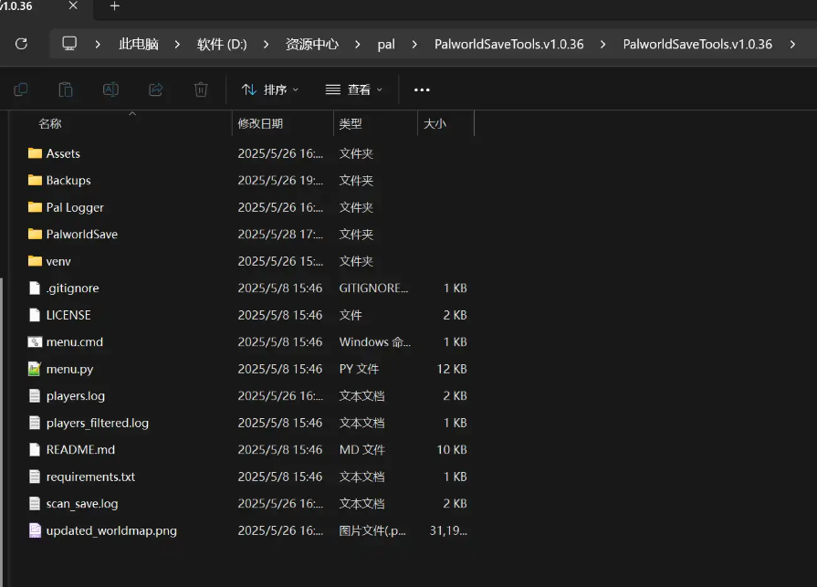Click the players_filtered.log document icon

click(35, 423)
